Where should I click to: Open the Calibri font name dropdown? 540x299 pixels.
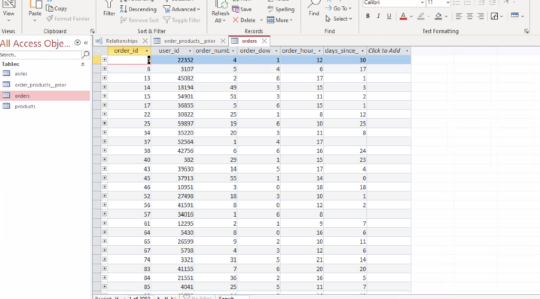point(422,3)
